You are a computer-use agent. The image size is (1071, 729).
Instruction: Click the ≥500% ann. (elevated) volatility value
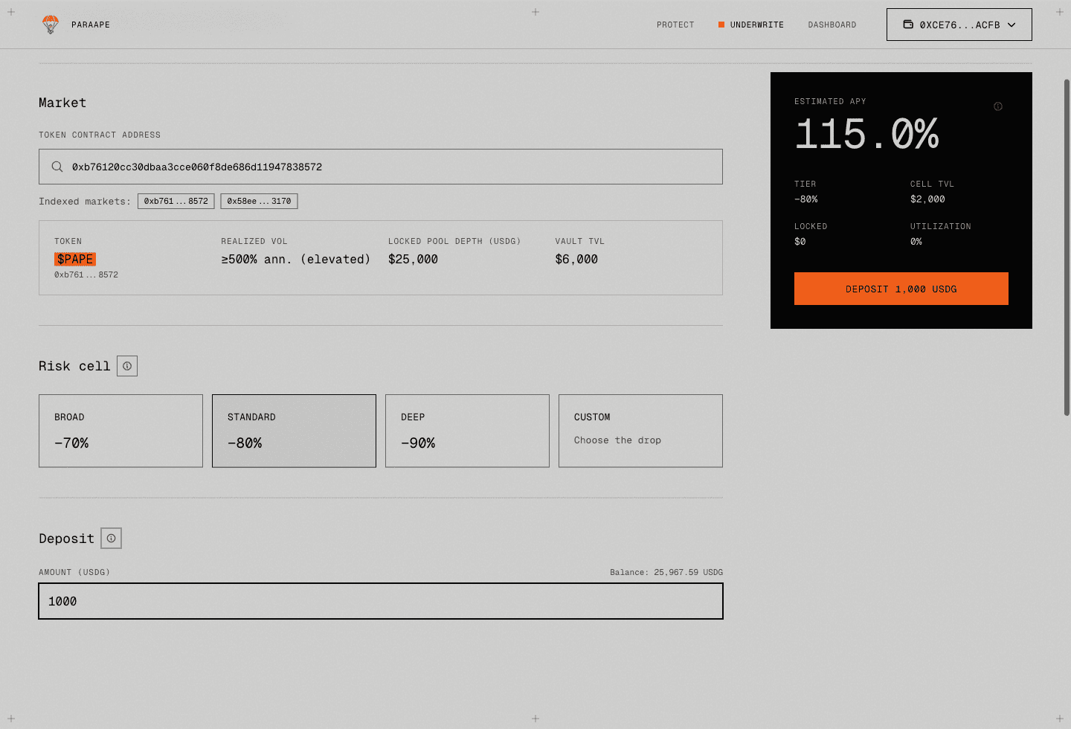pyautogui.click(x=295, y=259)
